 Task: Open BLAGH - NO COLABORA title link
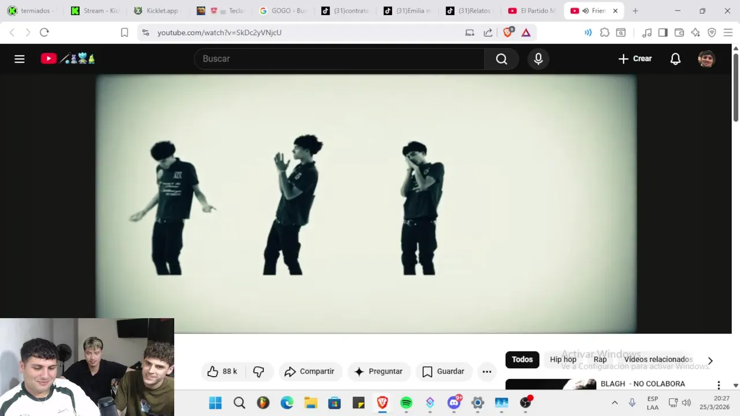pos(642,384)
